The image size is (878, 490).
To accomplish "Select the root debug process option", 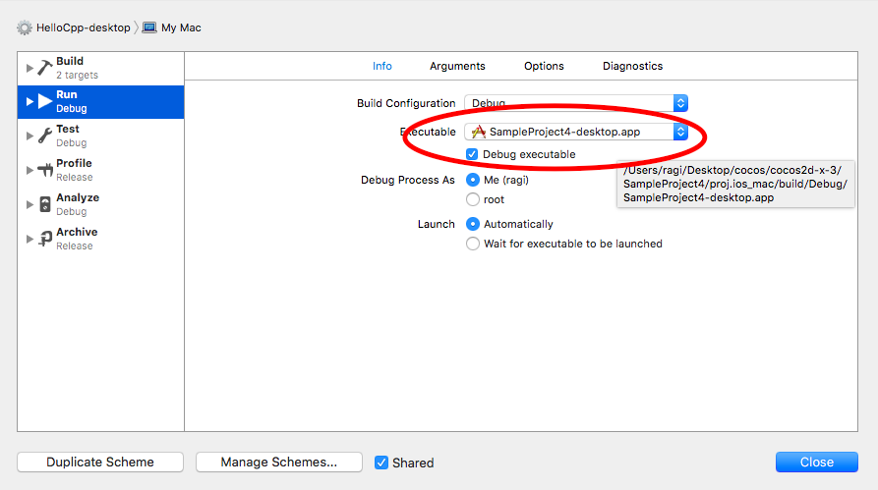I will [x=473, y=199].
